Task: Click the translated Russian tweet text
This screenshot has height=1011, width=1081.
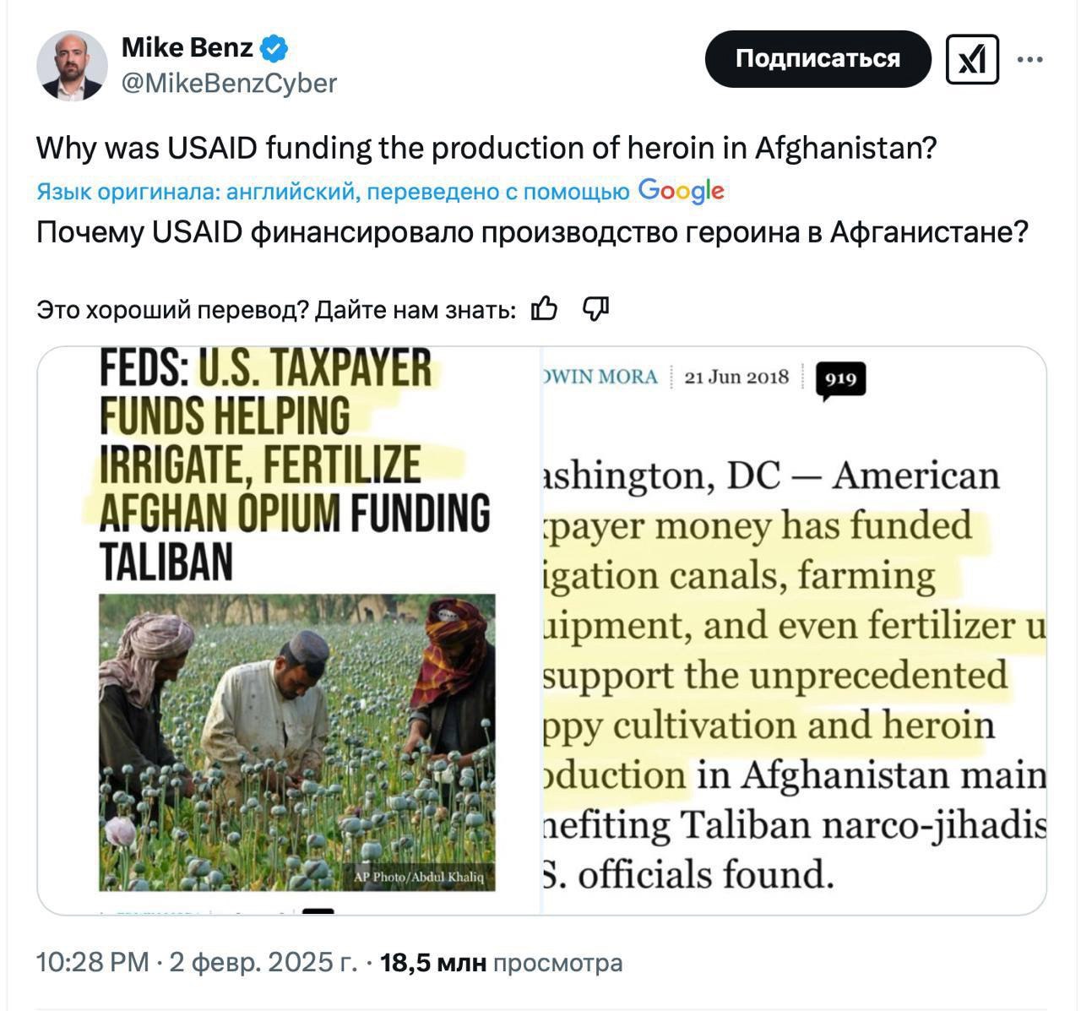Action: 532,231
